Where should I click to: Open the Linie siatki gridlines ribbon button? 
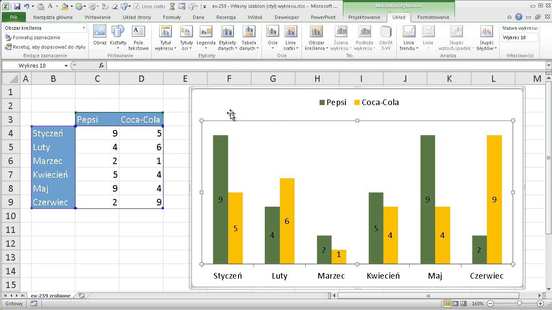[291, 37]
